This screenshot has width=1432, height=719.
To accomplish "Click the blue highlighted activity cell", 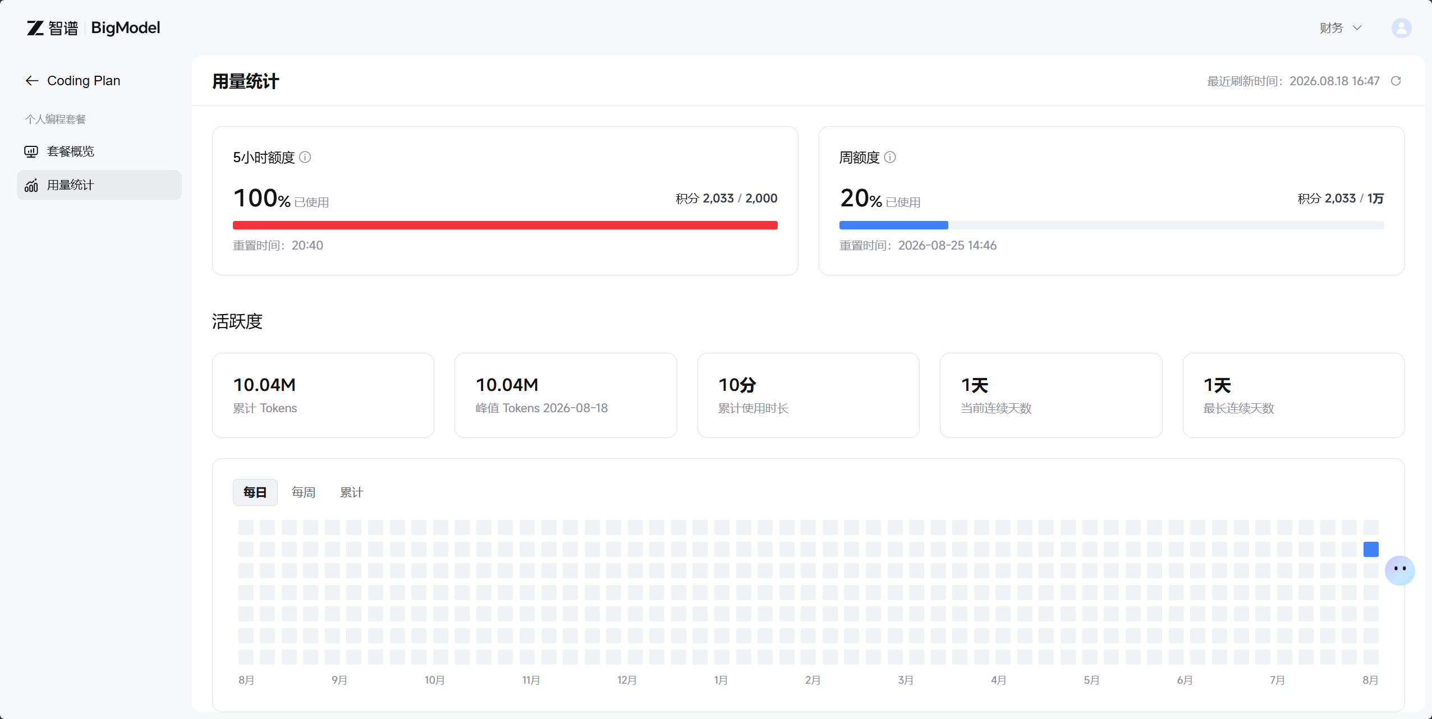I will click(x=1371, y=549).
